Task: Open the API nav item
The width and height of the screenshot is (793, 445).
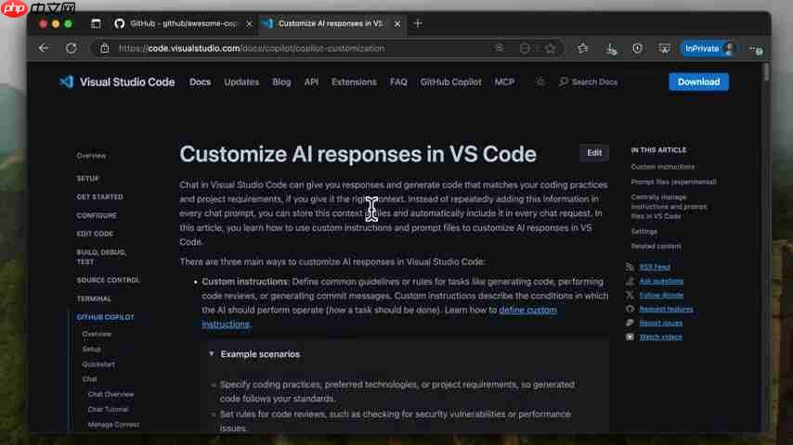Action: click(x=312, y=82)
